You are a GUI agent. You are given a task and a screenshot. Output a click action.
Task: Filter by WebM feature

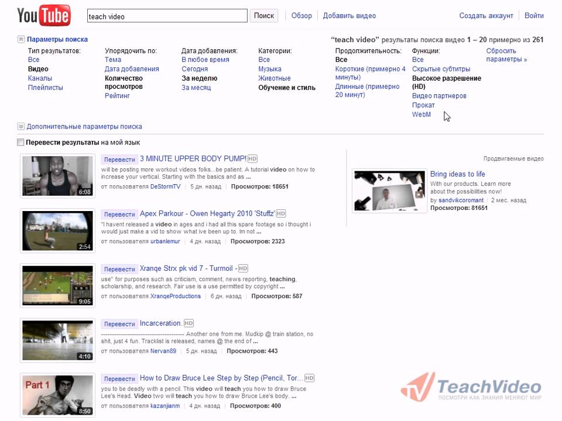(x=421, y=115)
